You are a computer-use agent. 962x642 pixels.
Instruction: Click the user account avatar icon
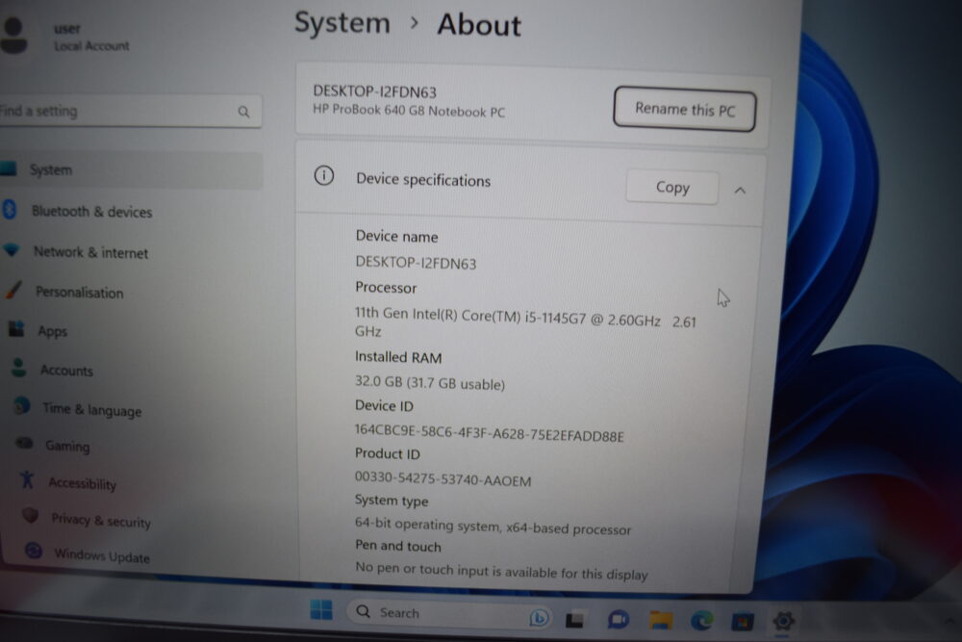point(13,36)
